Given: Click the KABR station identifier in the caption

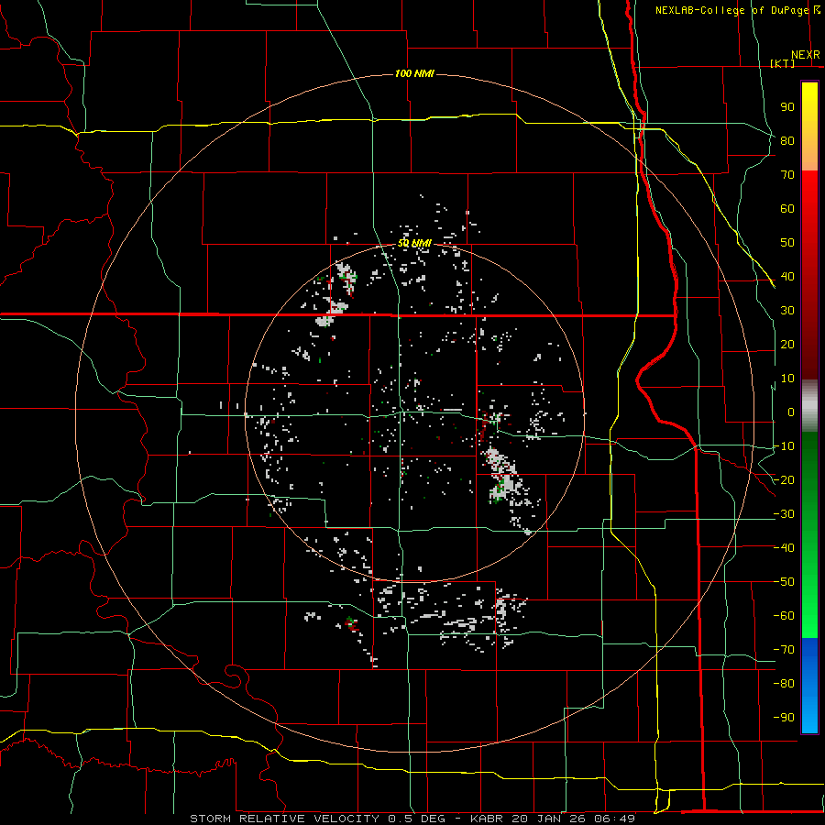Looking at the screenshot, I should [x=487, y=819].
